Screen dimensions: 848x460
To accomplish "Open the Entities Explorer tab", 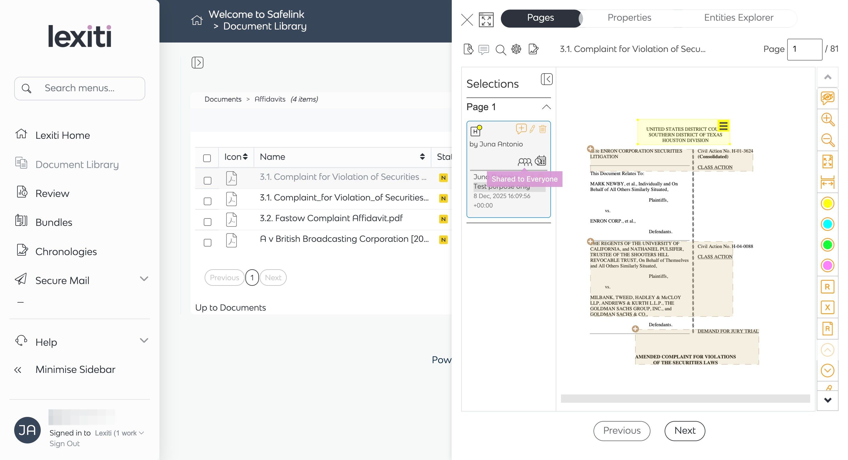I will pyautogui.click(x=738, y=18).
